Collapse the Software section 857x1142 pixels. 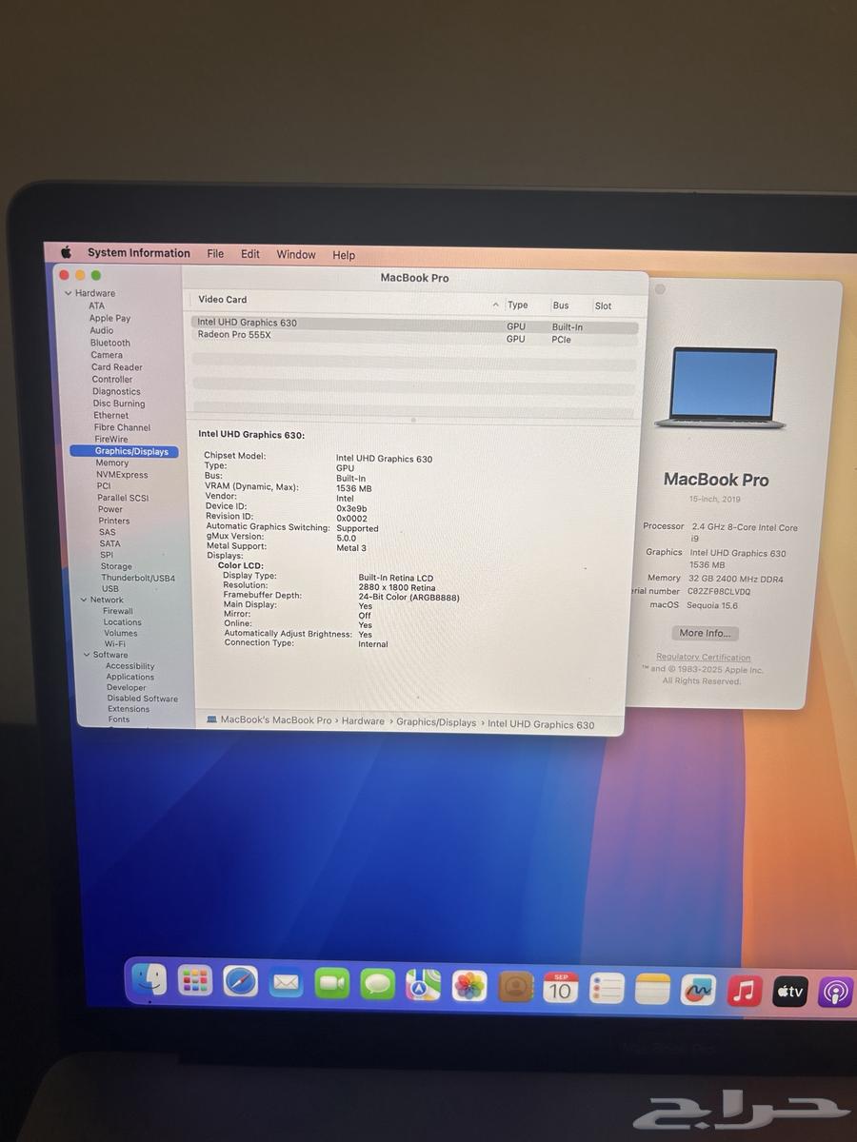click(x=85, y=654)
